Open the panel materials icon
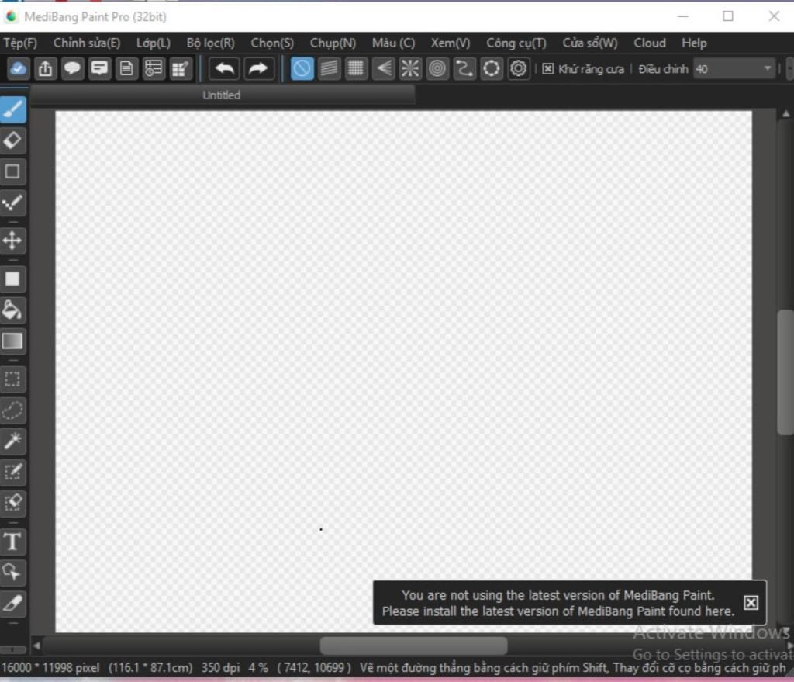Viewport: 794px width, 682px height. (x=154, y=68)
